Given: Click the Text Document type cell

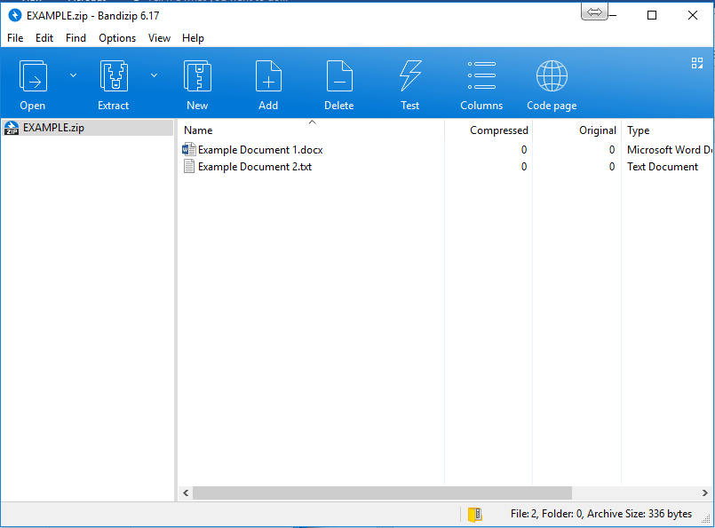Looking at the screenshot, I should tap(663, 167).
